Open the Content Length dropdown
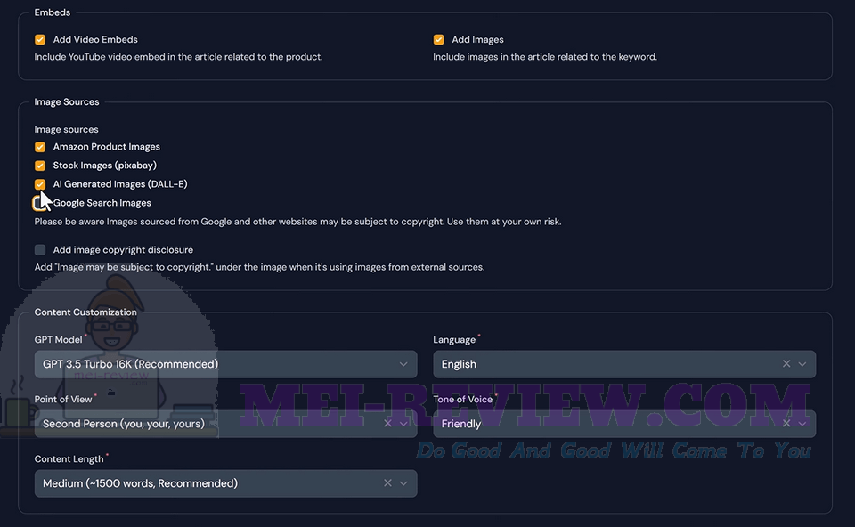The height and width of the screenshot is (527, 855). [225, 483]
